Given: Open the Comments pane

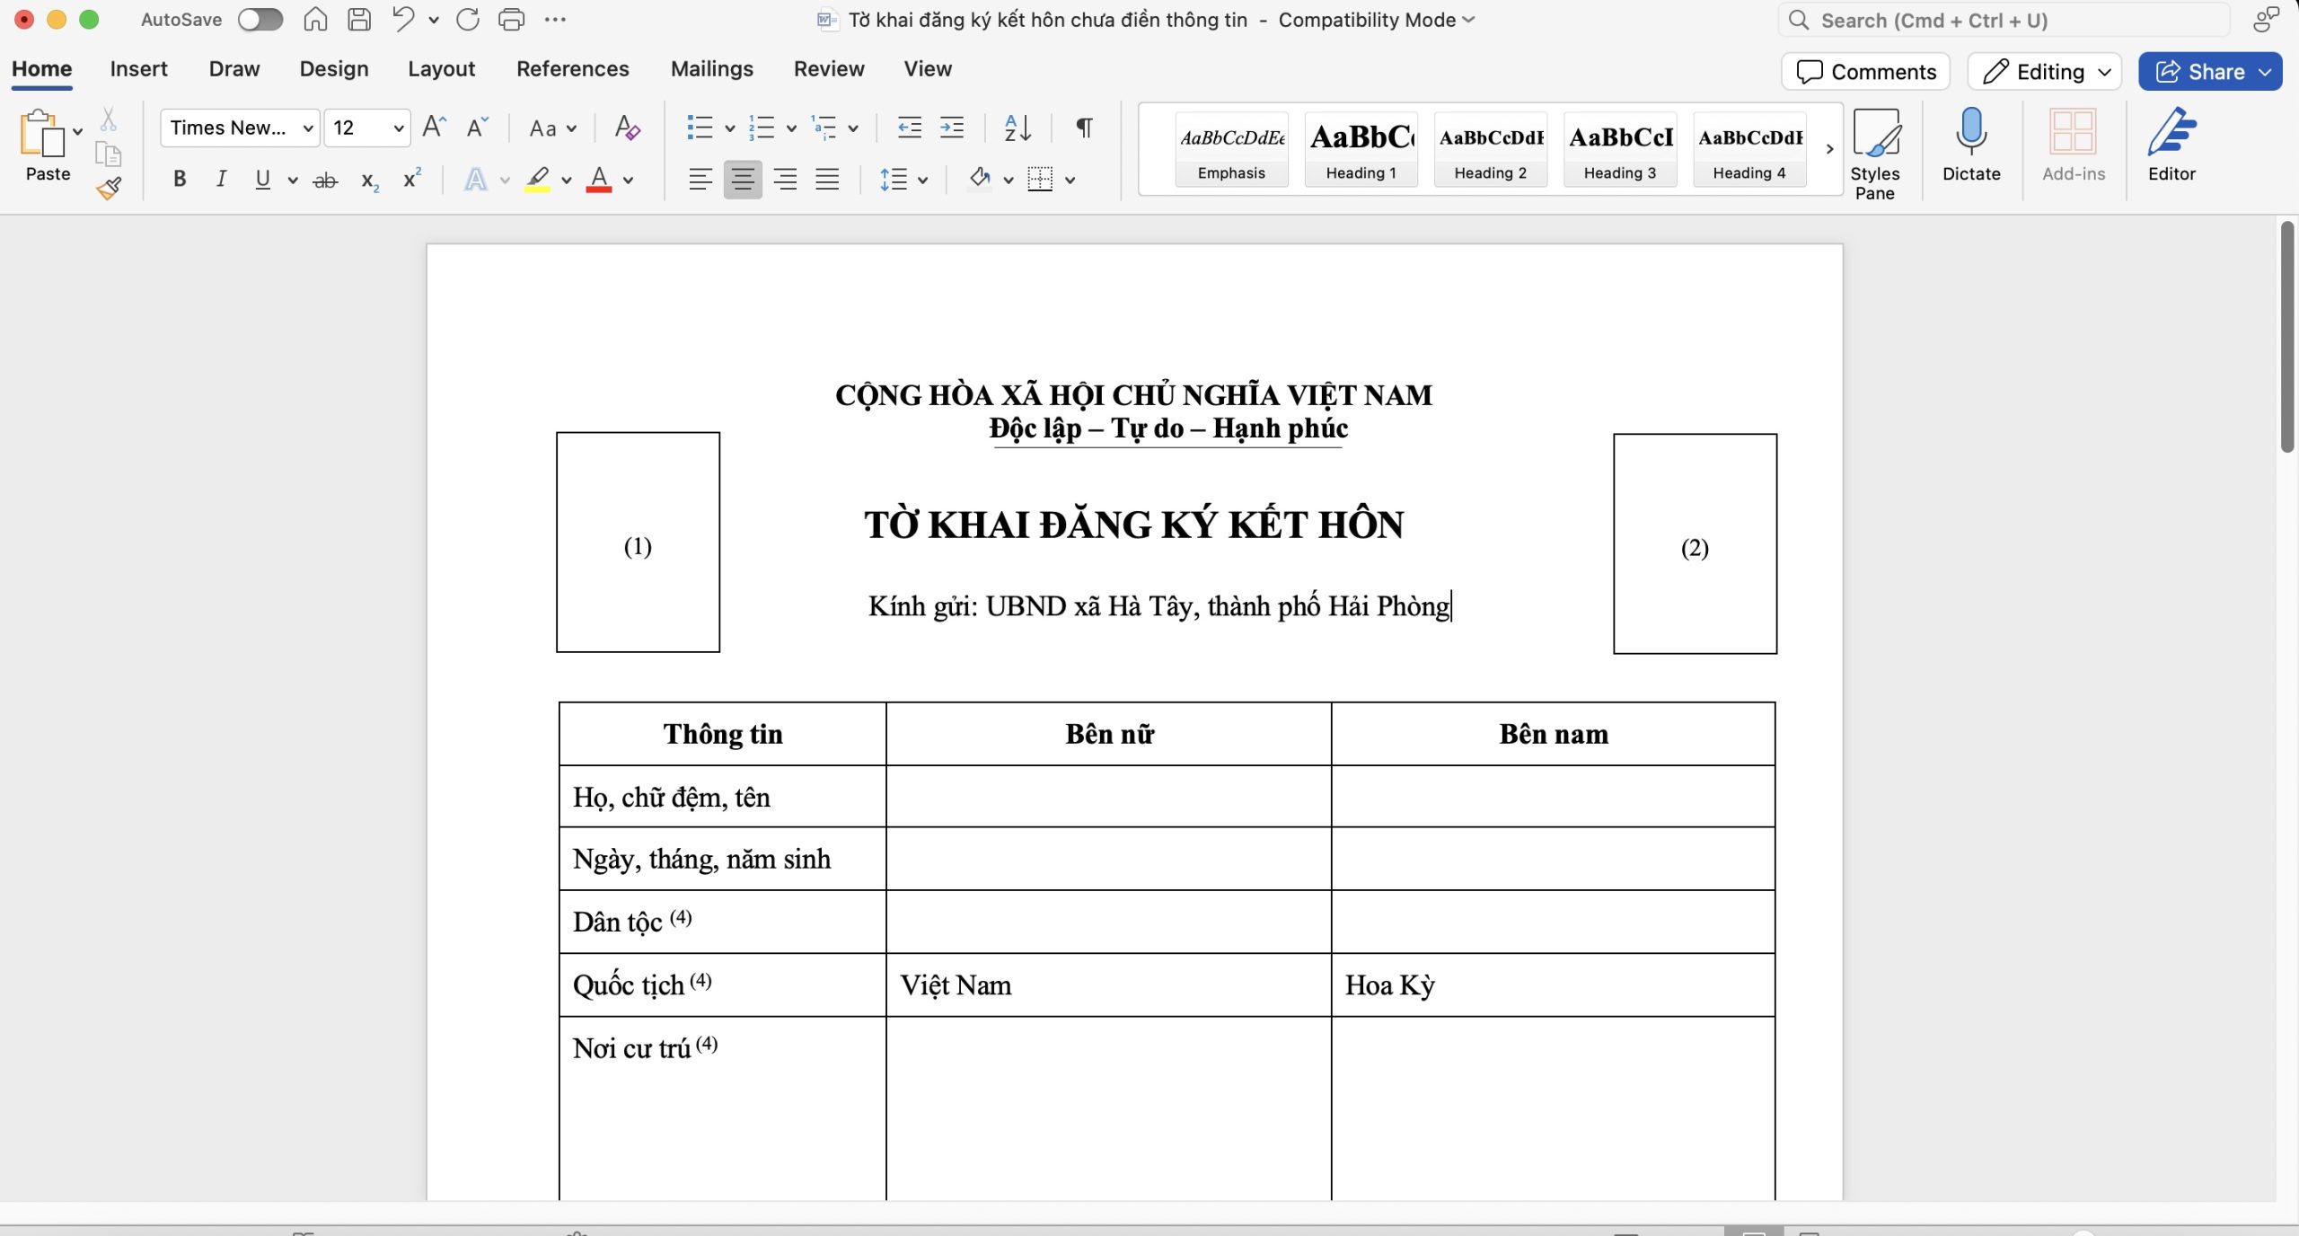Looking at the screenshot, I should (1866, 72).
